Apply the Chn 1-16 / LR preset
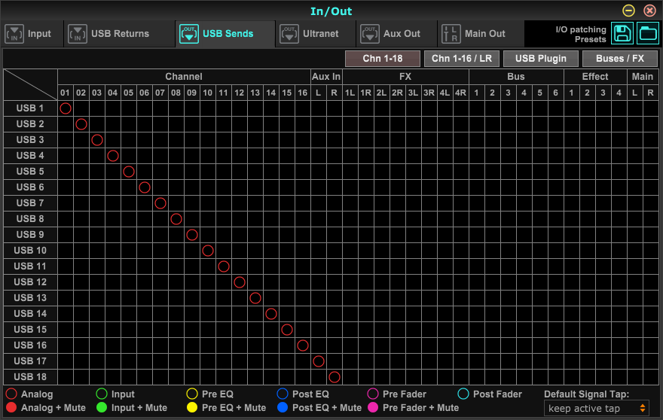This screenshot has height=420, width=663. point(461,59)
